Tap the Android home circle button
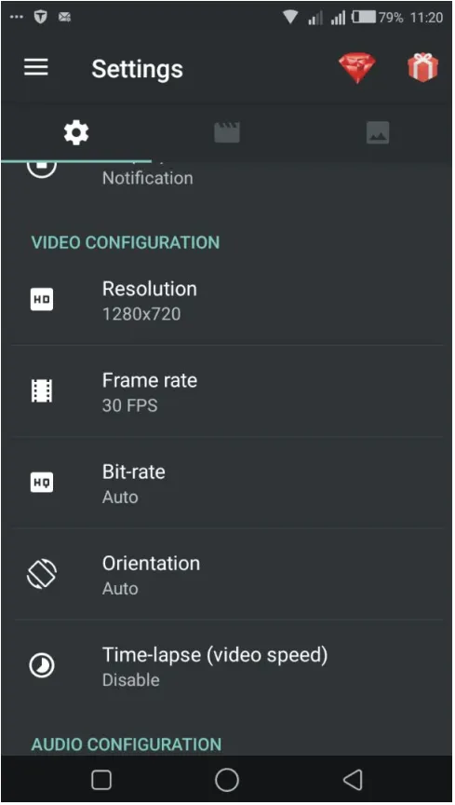Image resolution: width=455 pixels, height=805 pixels. coord(227,780)
